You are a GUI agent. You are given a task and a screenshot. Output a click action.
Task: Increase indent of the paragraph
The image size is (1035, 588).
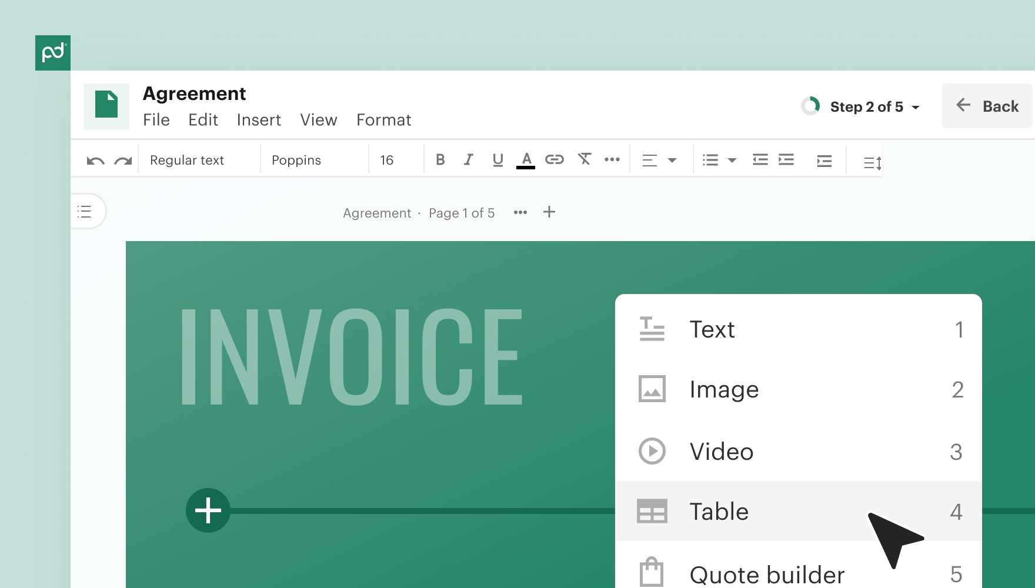pyautogui.click(x=786, y=159)
